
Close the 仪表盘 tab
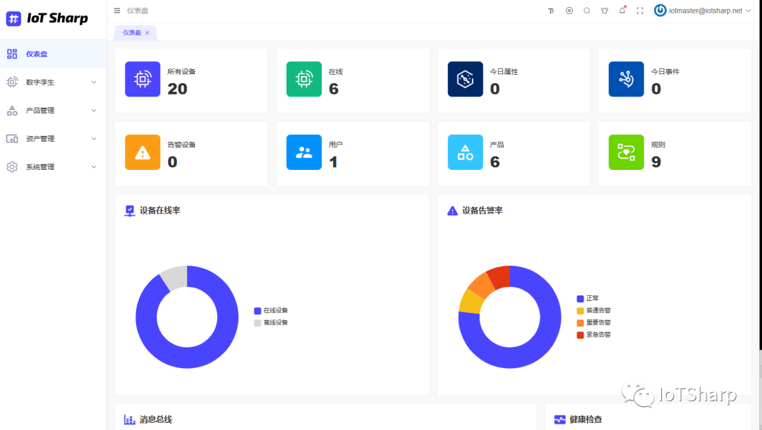(x=147, y=32)
